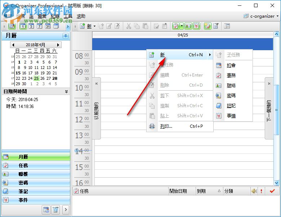
Task: Select April 15 in mini calendar
Action: coord(18,73)
